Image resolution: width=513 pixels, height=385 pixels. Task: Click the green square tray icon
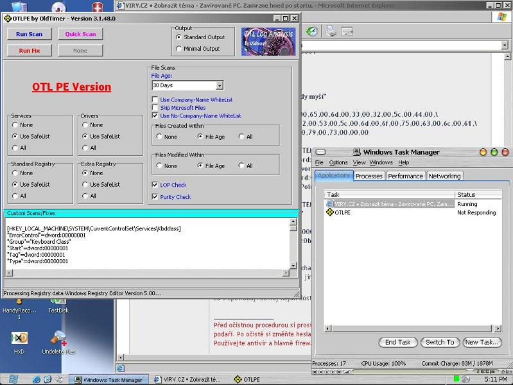click(x=456, y=379)
